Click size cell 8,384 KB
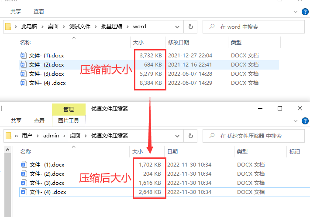 point(151,83)
